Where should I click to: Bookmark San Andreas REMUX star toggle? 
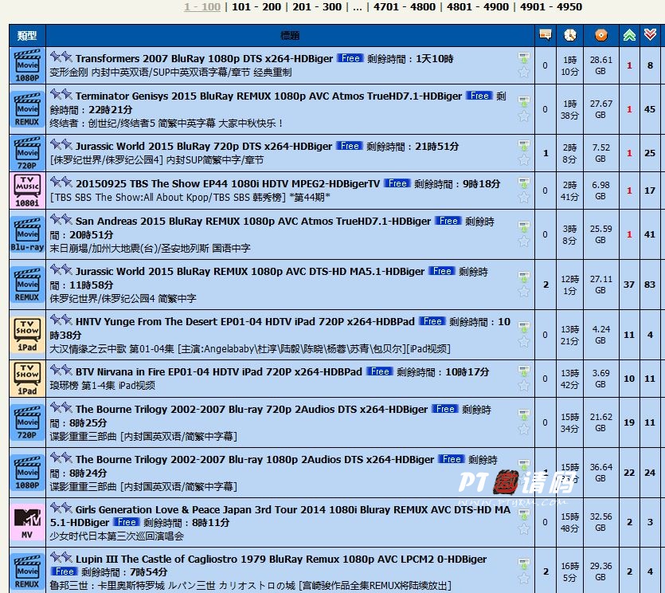pos(524,241)
